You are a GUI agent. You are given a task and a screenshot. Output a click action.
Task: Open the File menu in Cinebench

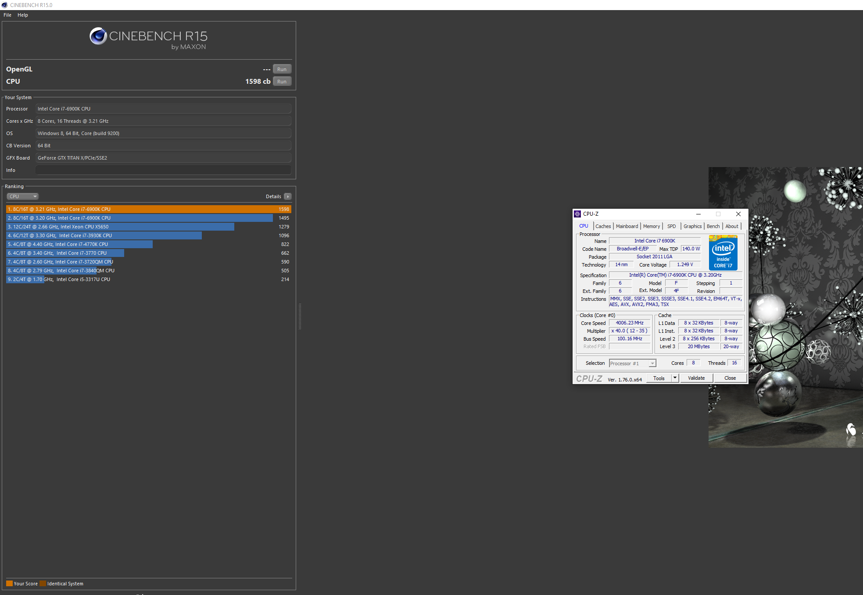(x=7, y=15)
